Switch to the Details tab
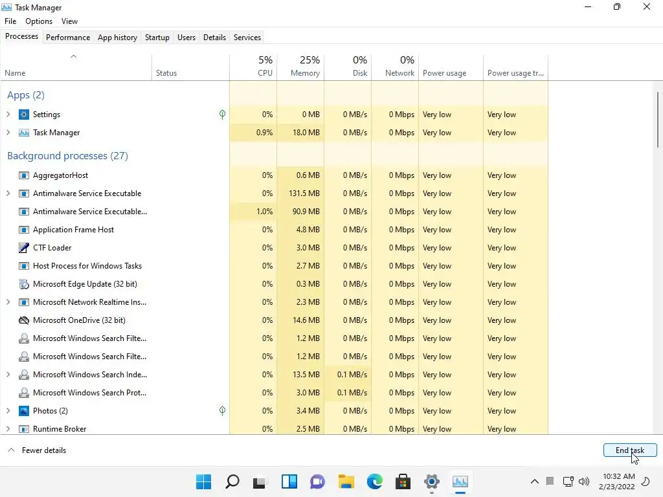 pyautogui.click(x=214, y=37)
